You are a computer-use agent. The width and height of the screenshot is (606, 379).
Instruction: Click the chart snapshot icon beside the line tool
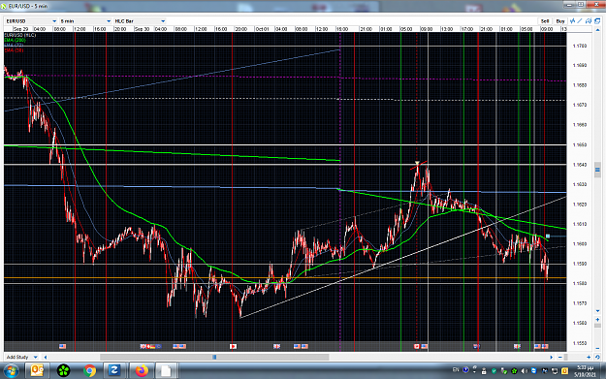589,21
